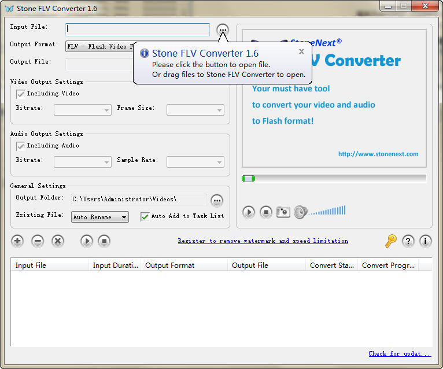Toggle the Including Audio checkbox
This screenshot has height=369, width=443.
click(x=21, y=146)
